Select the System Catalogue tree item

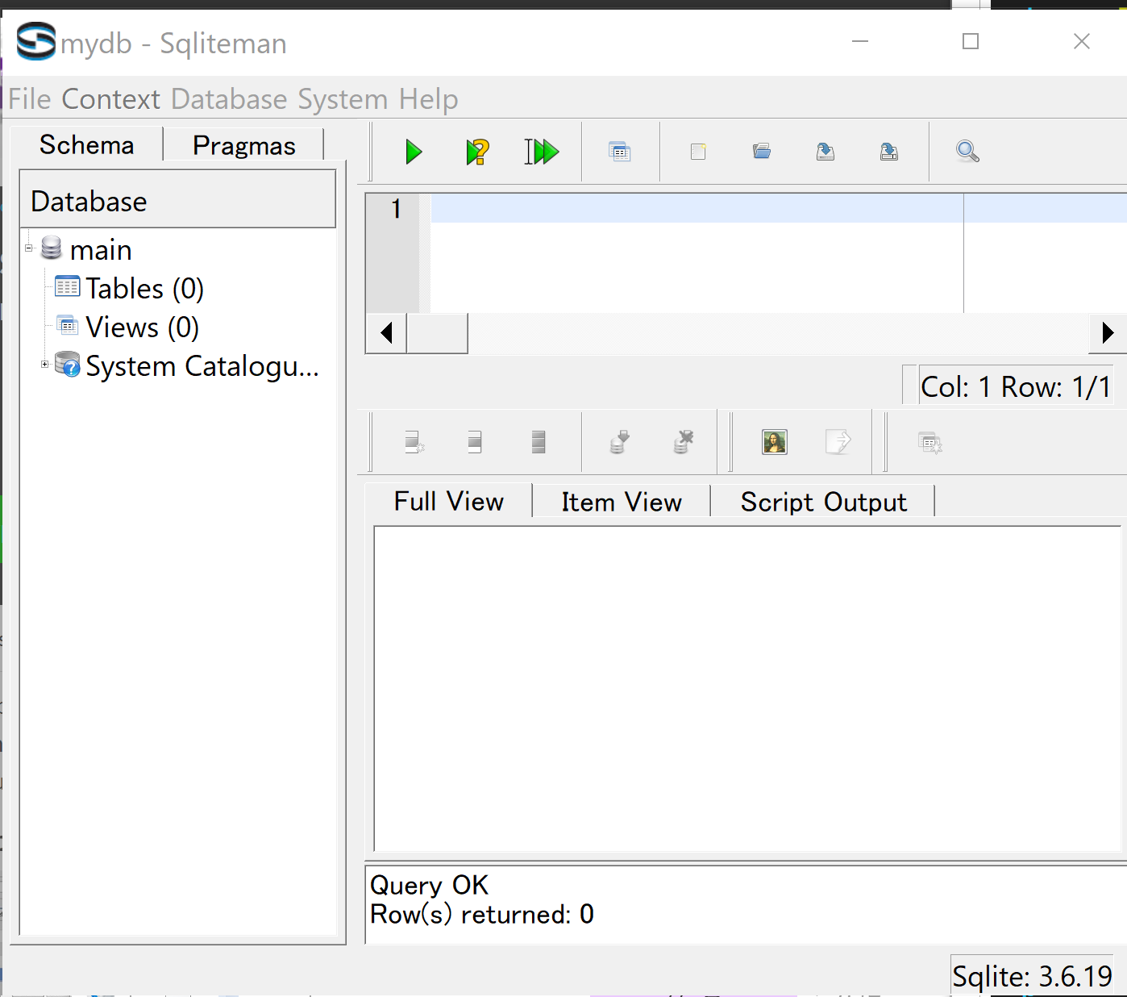tap(202, 366)
